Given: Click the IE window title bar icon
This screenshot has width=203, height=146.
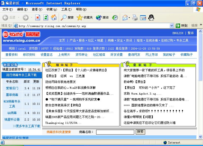Looking at the screenshot, I should pos(3,3).
